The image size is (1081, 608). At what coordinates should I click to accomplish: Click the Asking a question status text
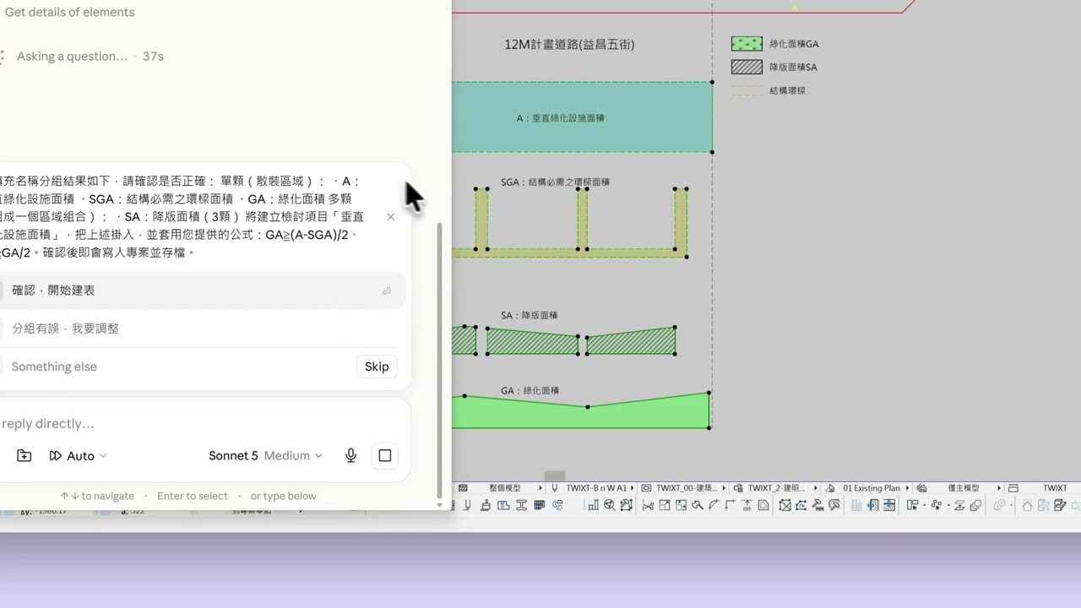tap(72, 56)
